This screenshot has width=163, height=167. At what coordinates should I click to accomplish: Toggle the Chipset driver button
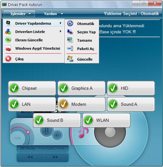[32, 88]
